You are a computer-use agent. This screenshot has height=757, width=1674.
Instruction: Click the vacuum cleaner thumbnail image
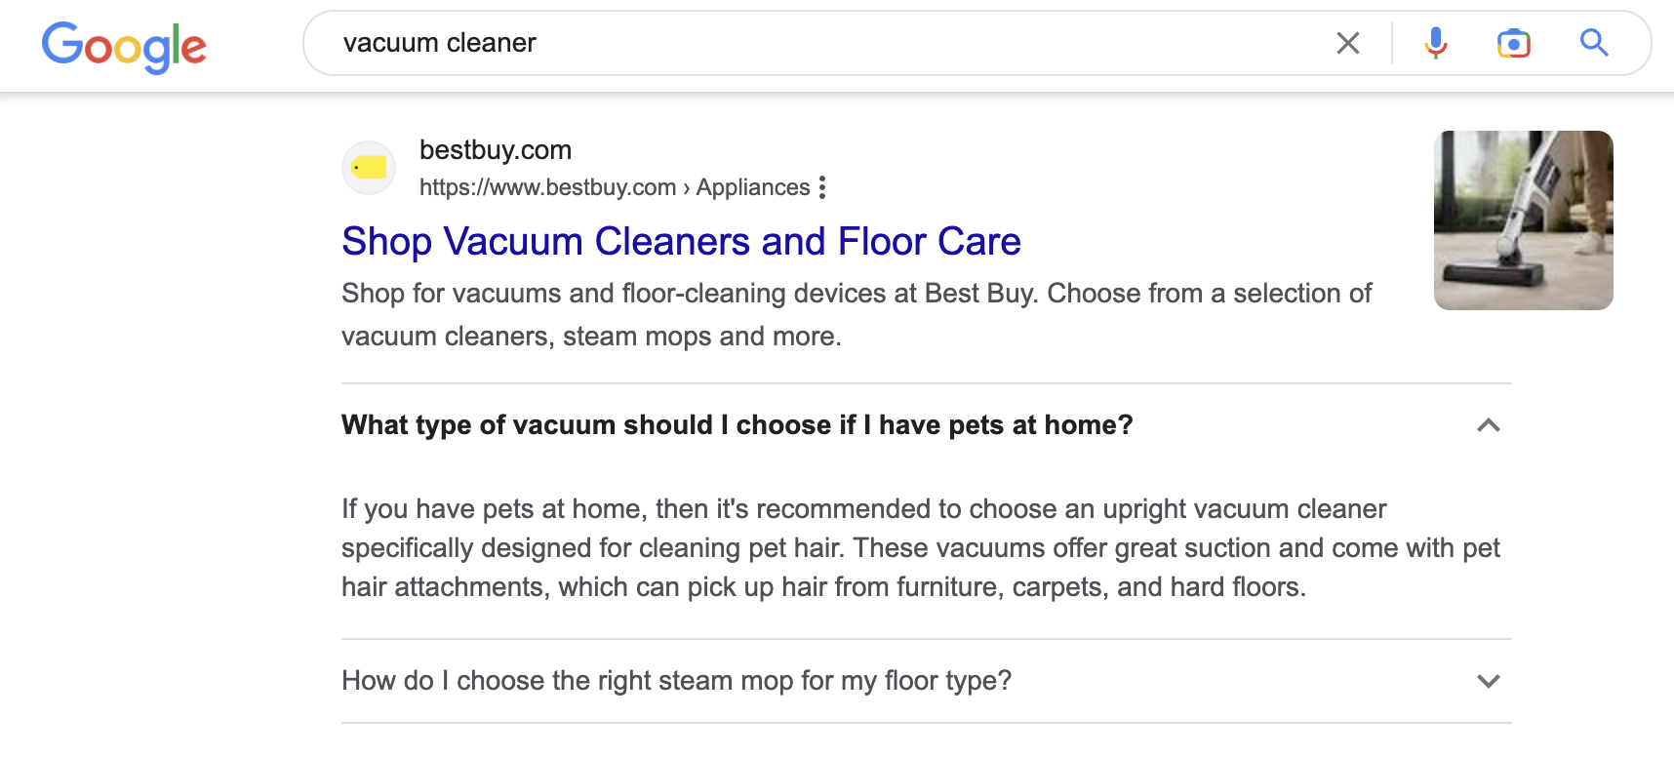click(1523, 220)
